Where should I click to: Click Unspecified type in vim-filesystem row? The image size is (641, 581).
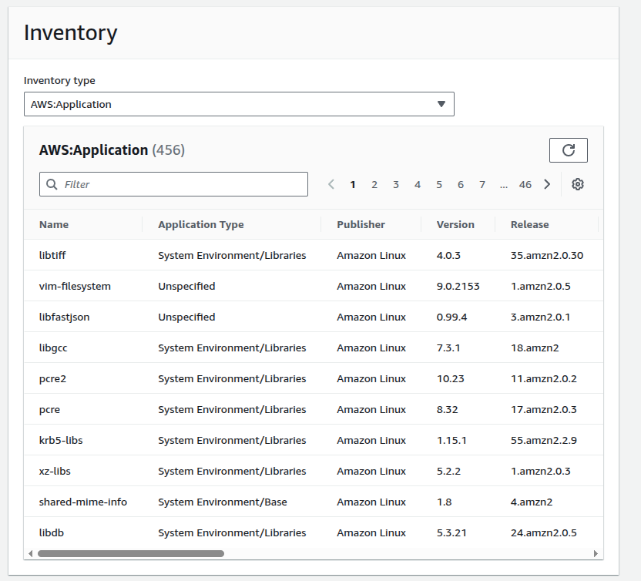click(186, 286)
